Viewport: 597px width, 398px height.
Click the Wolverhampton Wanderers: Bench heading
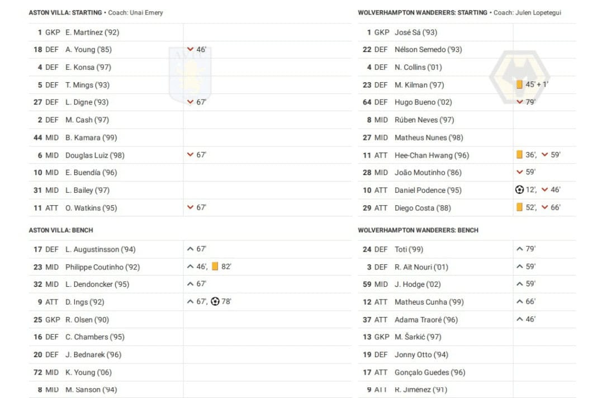point(418,230)
